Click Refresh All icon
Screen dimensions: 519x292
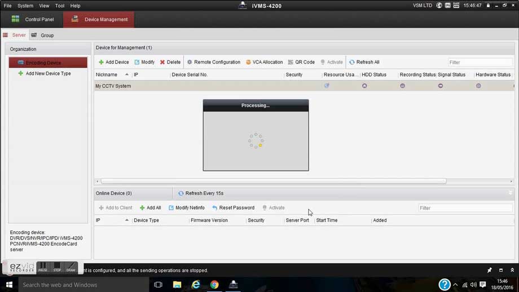(352, 63)
